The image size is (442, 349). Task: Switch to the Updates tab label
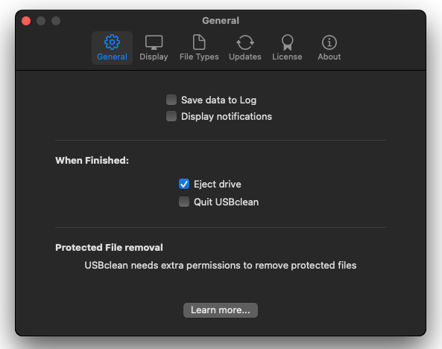pyautogui.click(x=245, y=57)
